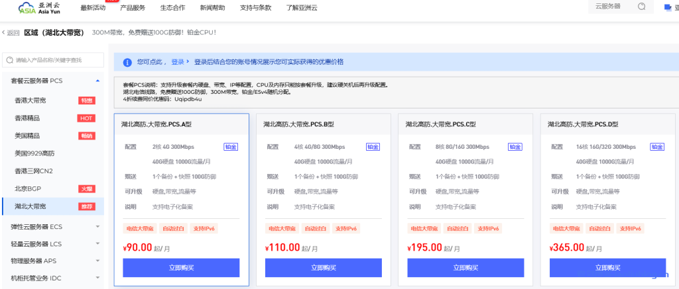Select 香港三网CN2 in the sidebar
679x289 pixels.
click(x=34, y=171)
